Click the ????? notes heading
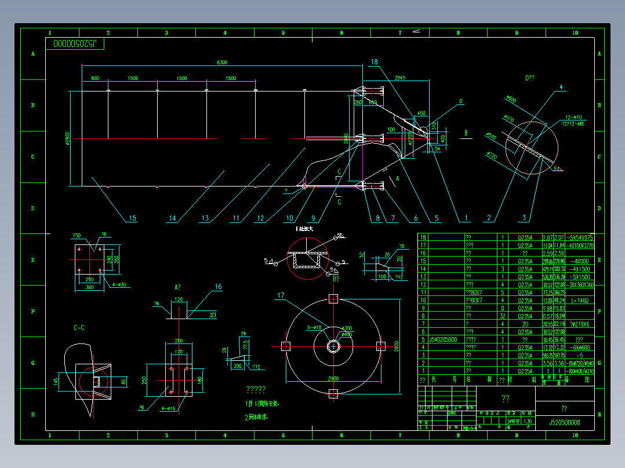Image resolution: width=625 pixels, height=468 pixels. tap(256, 390)
